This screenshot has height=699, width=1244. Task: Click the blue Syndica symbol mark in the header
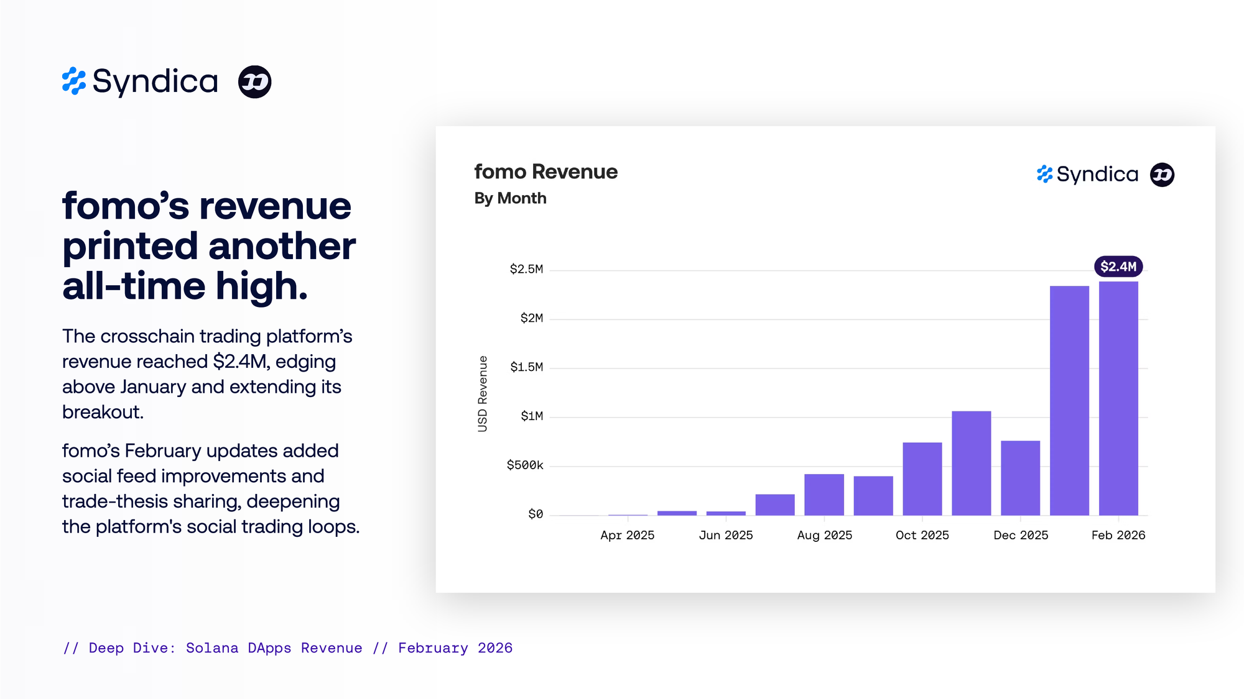tap(74, 81)
